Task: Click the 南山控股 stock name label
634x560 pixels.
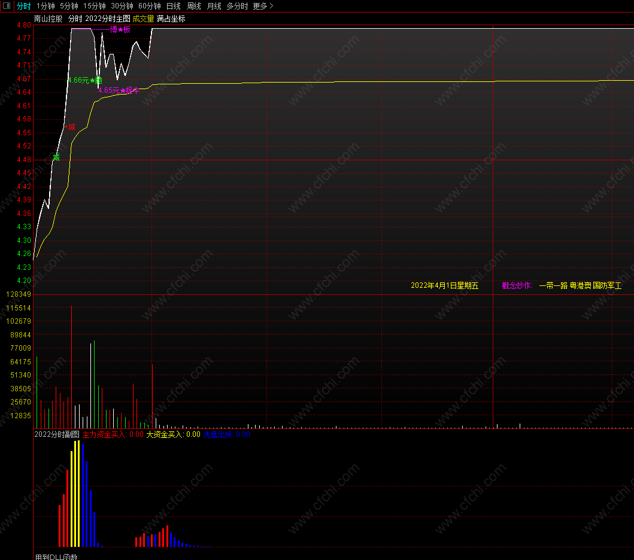Action: [48, 19]
